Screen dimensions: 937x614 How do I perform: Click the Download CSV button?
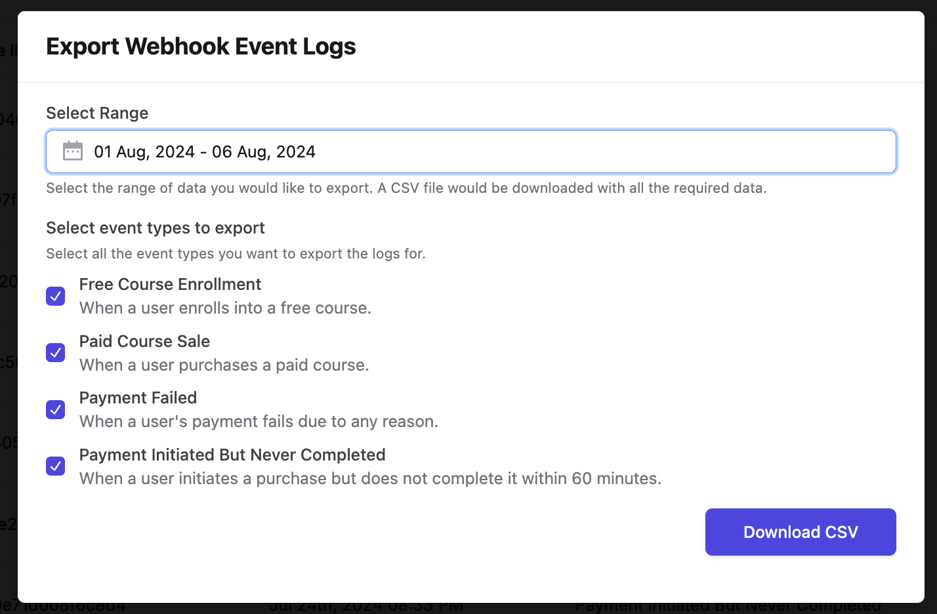(801, 532)
